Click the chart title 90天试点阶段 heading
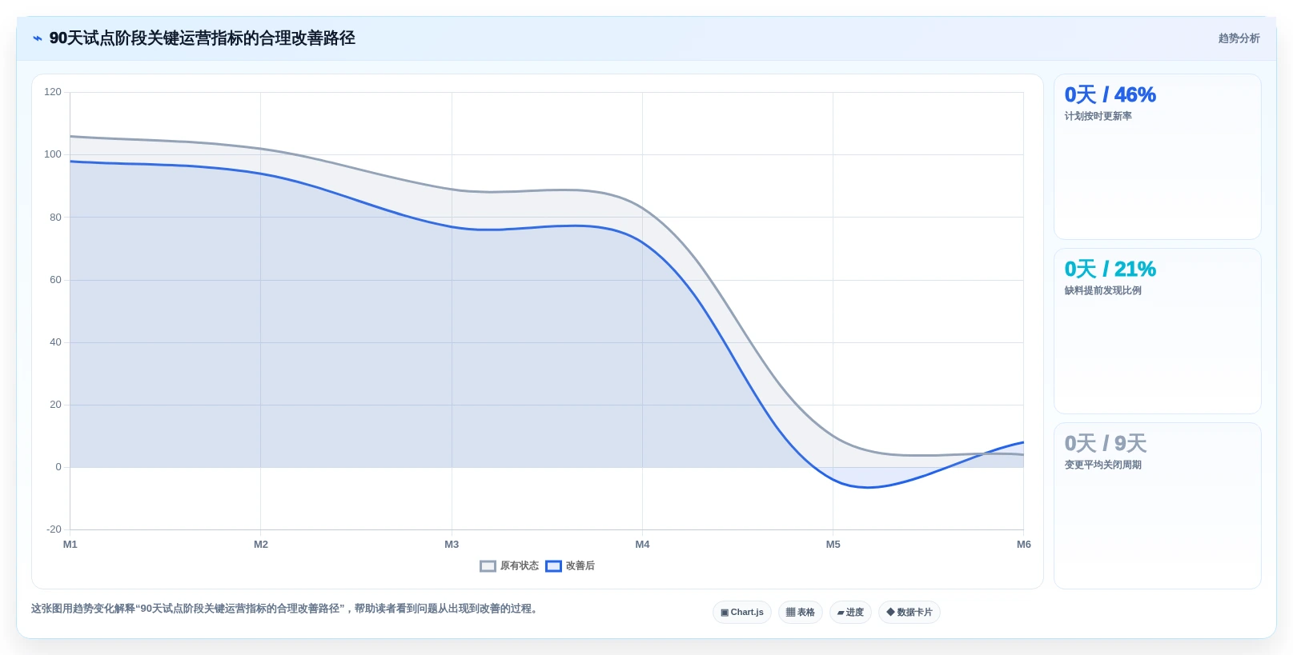Screen dimensions: 1293x655 pyautogui.click(x=203, y=38)
